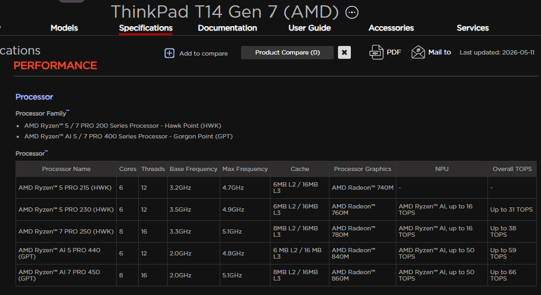Click the NPU column header

(x=442, y=169)
